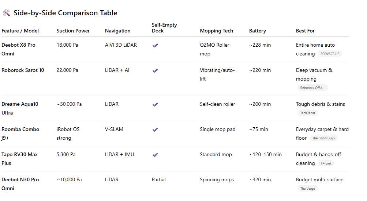Click the Partial cell for Deebot N30 Pro Omni
This screenshot has width=367, height=201.
(x=159, y=180)
